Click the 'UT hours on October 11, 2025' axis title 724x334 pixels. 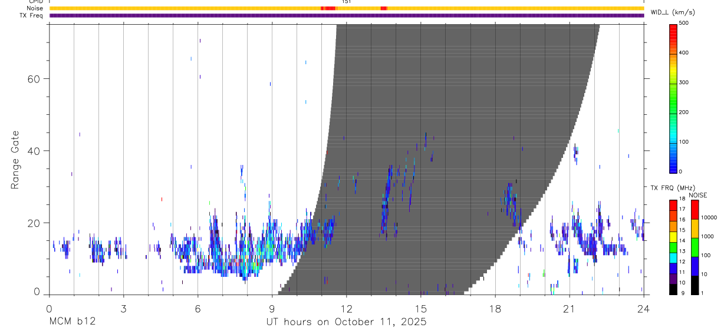pyautogui.click(x=347, y=322)
